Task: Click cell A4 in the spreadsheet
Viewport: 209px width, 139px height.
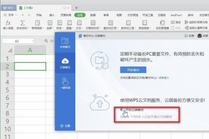Action: click(x=30, y=82)
